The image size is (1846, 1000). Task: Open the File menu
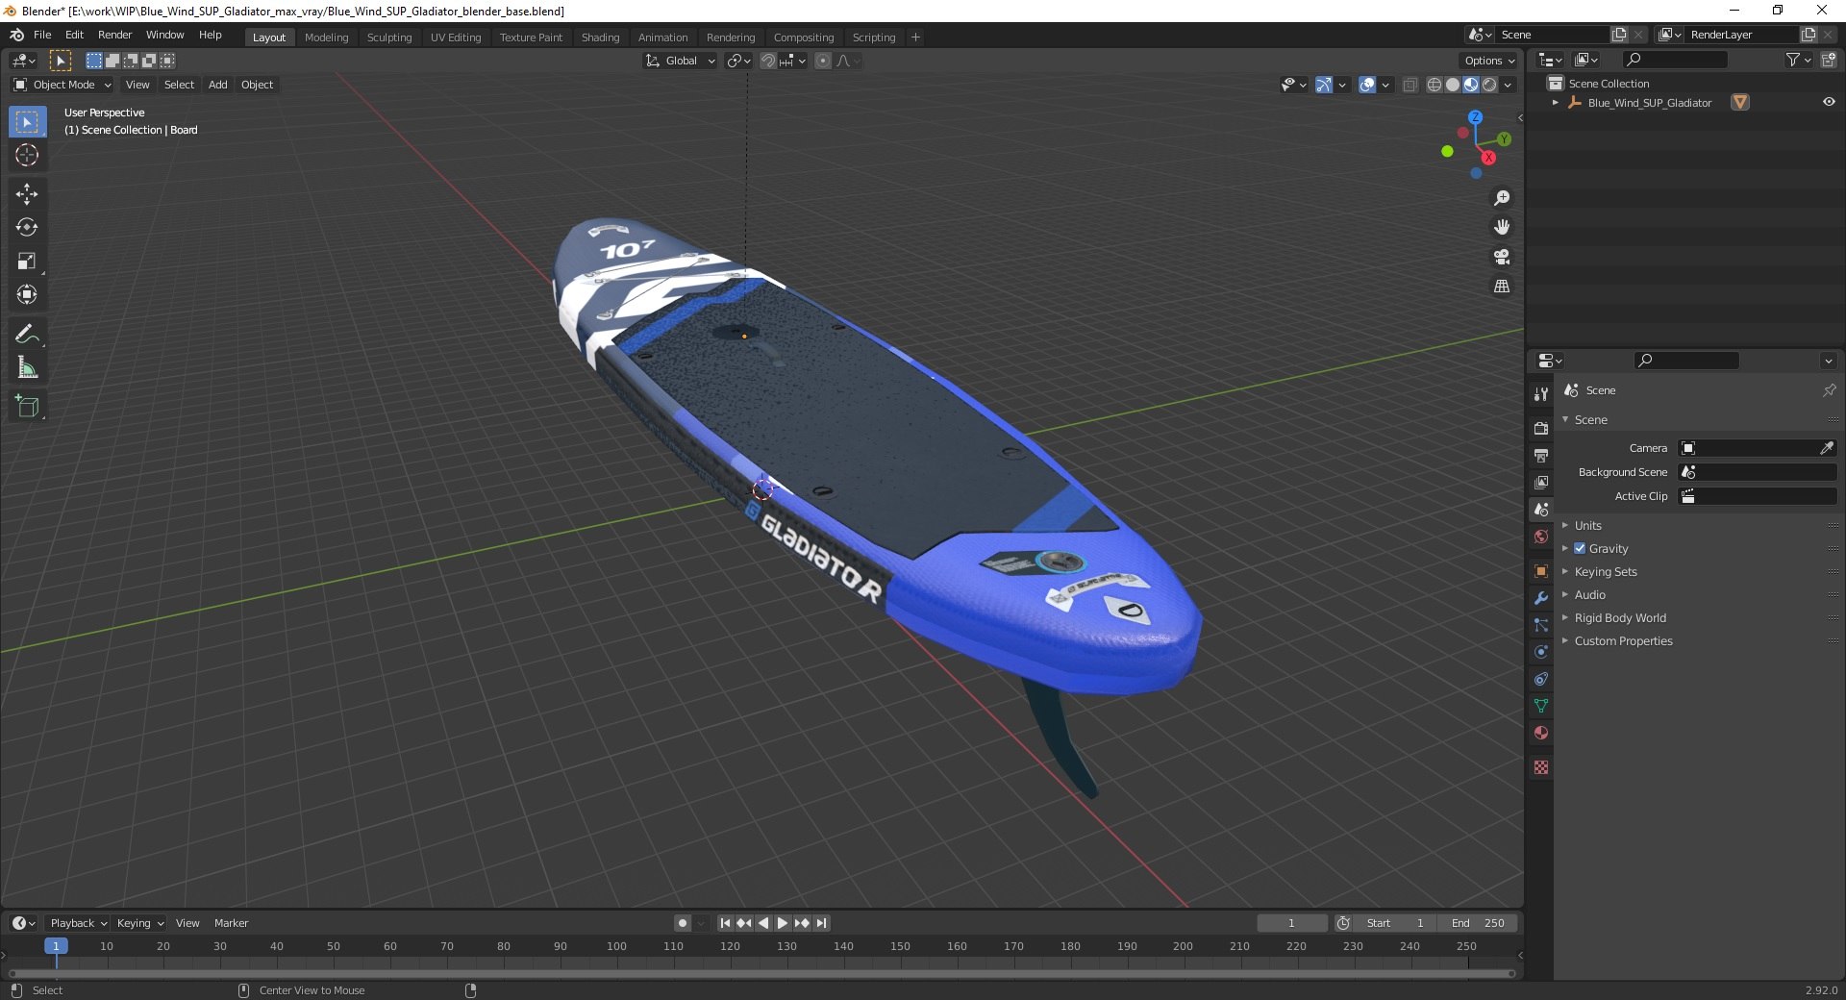click(42, 35)
